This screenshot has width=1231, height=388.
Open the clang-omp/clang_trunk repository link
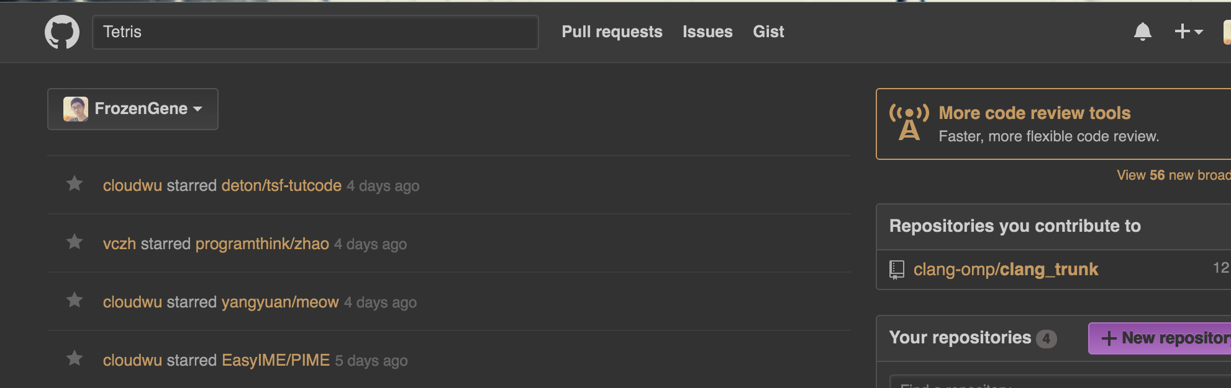[x=1006, y=270]
